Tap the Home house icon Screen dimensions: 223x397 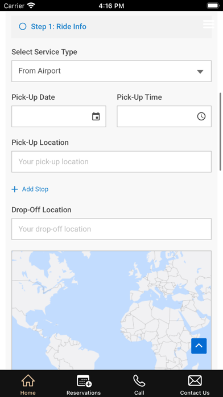pyautogui.click(x=28, y=381)
